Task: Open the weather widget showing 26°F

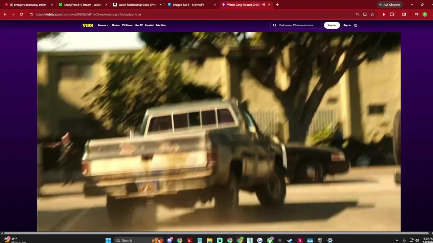Action: click(15, 240)
